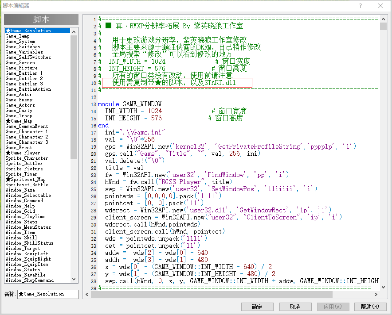Click the help question mark icon
The width and height of the screenshot is (392, 315).
pos(360,6)
